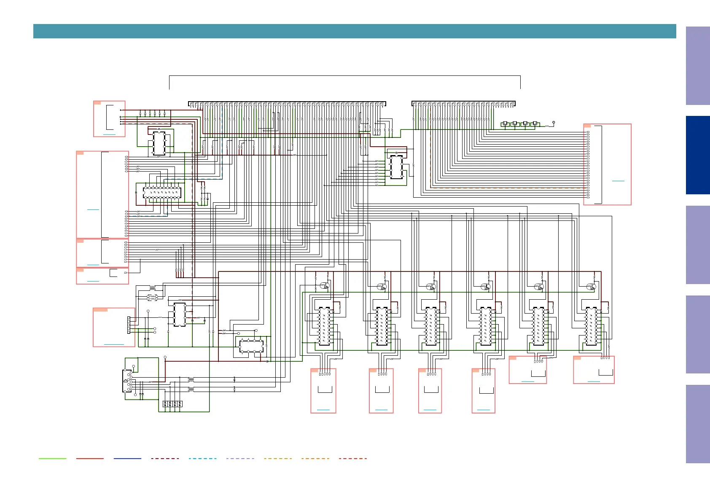Follow the link in top-left pink box
The height and width of the screenshot is (502, 710).
click(x=109, y=134)
